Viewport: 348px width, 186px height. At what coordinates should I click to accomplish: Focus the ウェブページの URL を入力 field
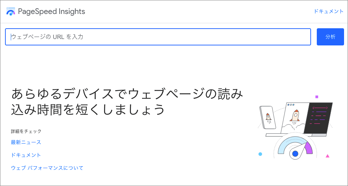tap(158, 37)
